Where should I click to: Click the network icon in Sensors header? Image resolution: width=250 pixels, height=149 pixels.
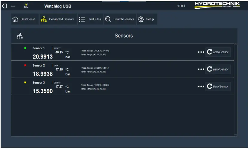click(x=20, y=36)
